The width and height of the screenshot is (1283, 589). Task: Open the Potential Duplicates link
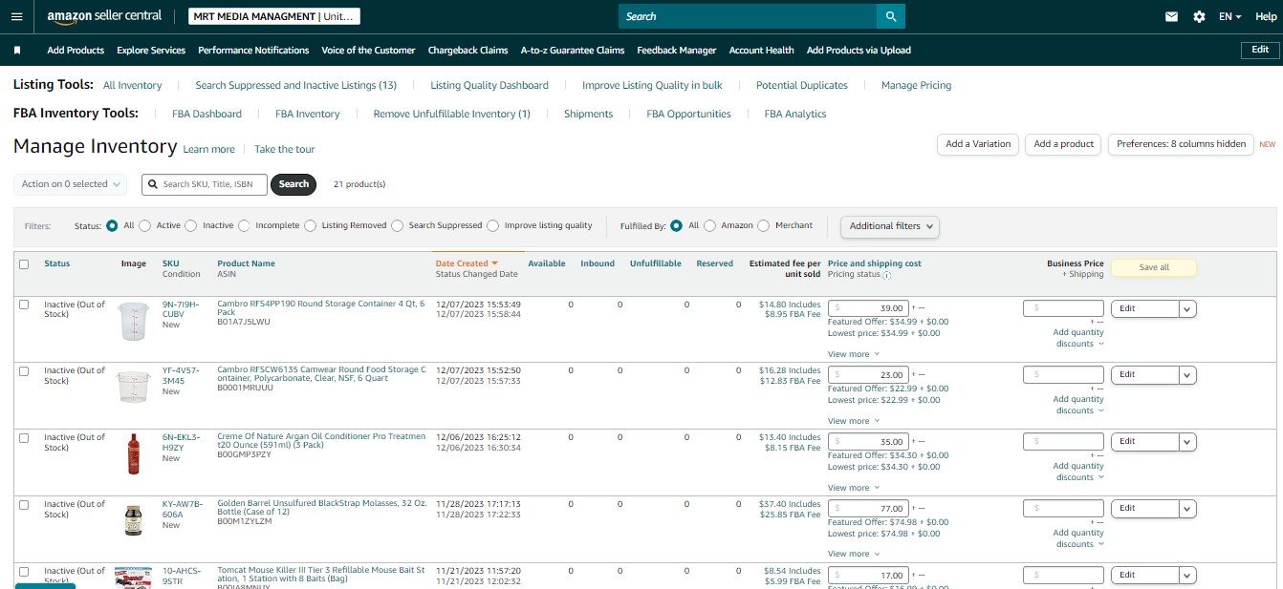[801, 85]
